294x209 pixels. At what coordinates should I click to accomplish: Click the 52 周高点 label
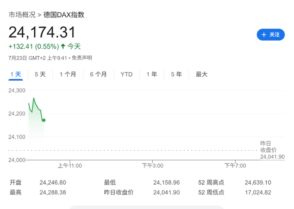[x=211, y=183]
